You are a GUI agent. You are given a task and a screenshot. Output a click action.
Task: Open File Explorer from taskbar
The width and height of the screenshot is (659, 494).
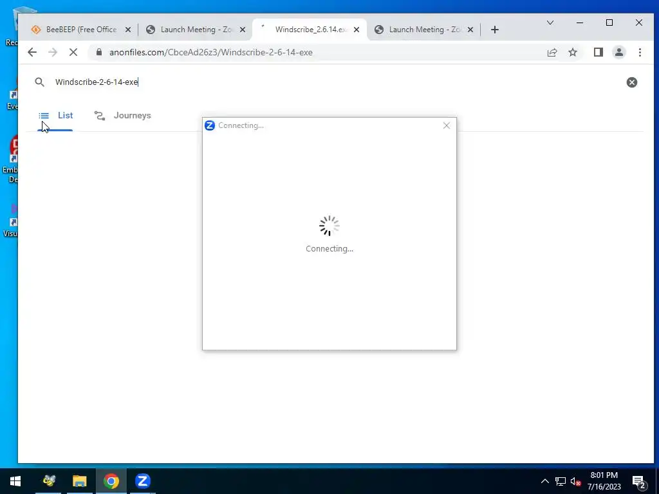[x=79, y=481]
